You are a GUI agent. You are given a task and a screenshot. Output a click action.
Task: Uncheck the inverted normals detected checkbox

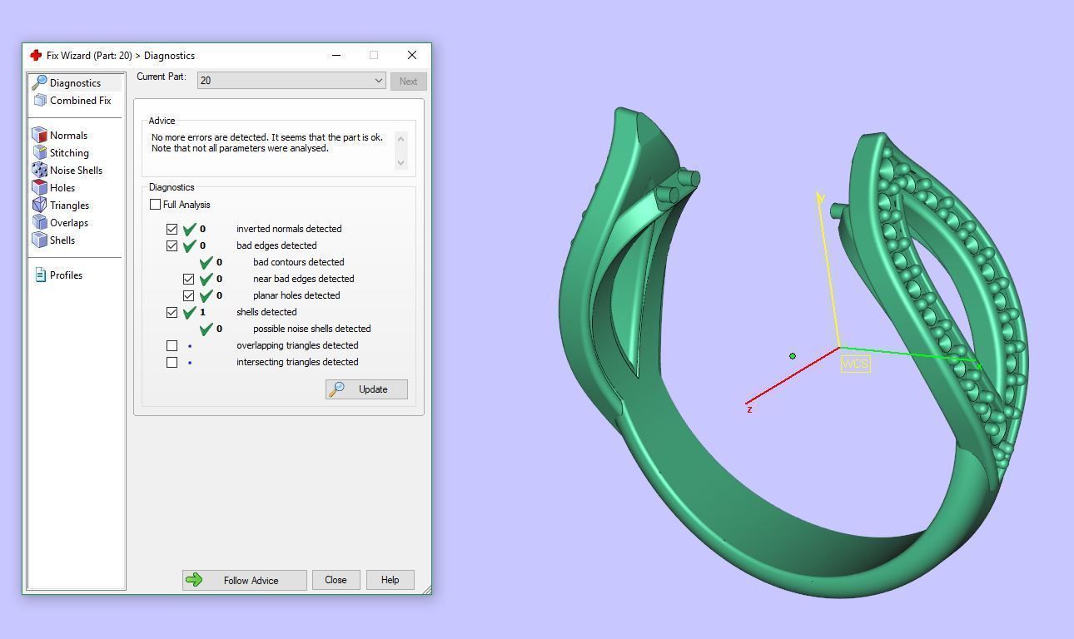172,229
